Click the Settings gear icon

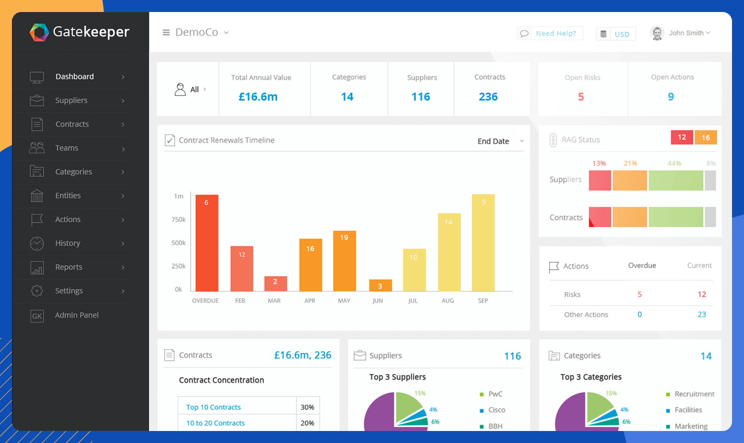coord(36,291)
